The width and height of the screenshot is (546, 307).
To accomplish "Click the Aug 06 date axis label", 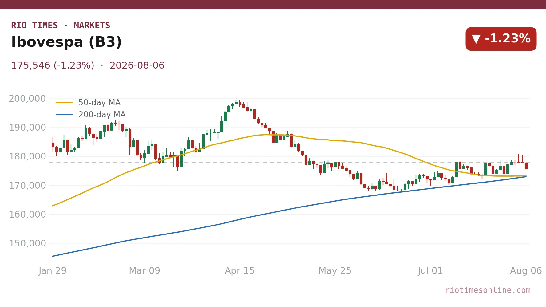I will click(526, 271).
